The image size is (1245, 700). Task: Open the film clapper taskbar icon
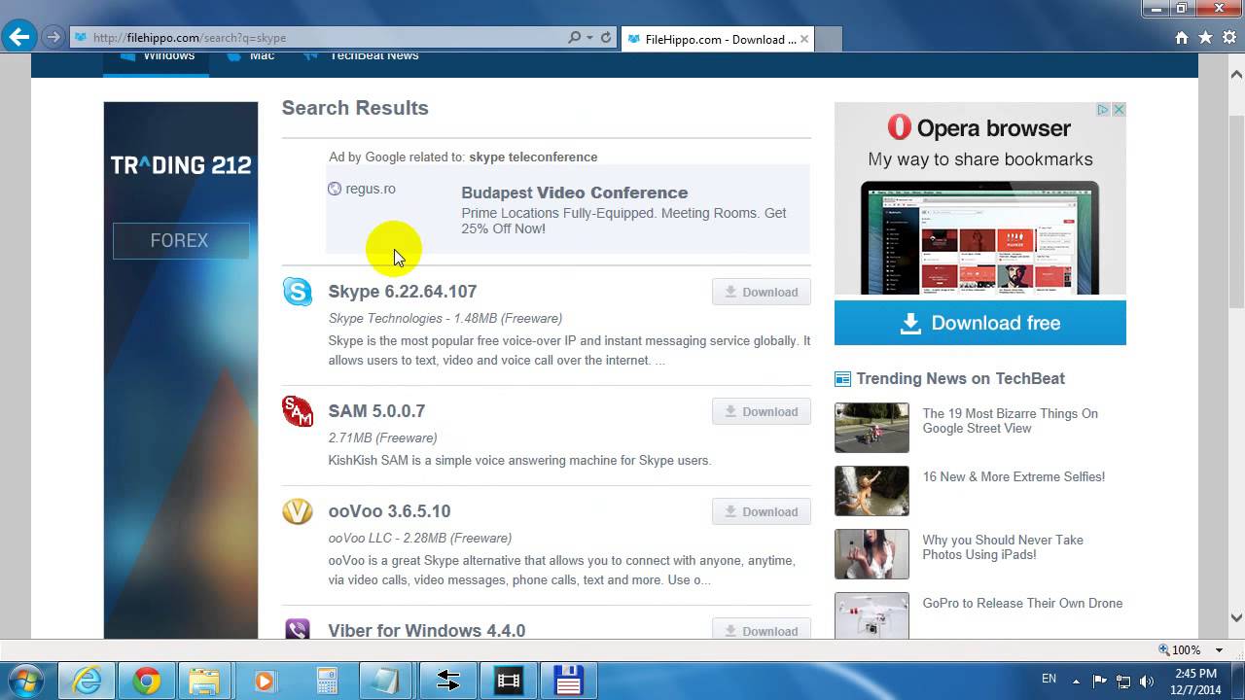[509, 681]
